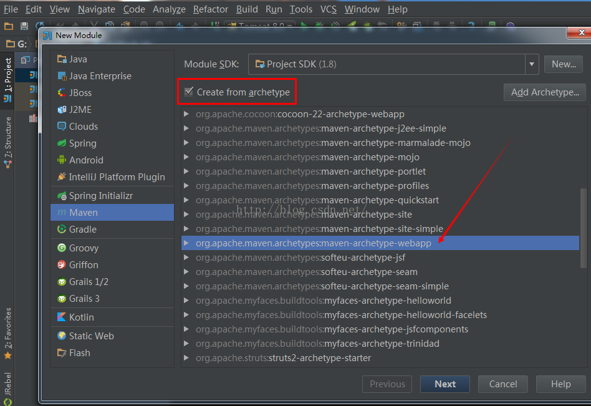Expand maven-archetype-quickstart node
Viewport: 591px width, 406px height.
(x=186, y=200)
